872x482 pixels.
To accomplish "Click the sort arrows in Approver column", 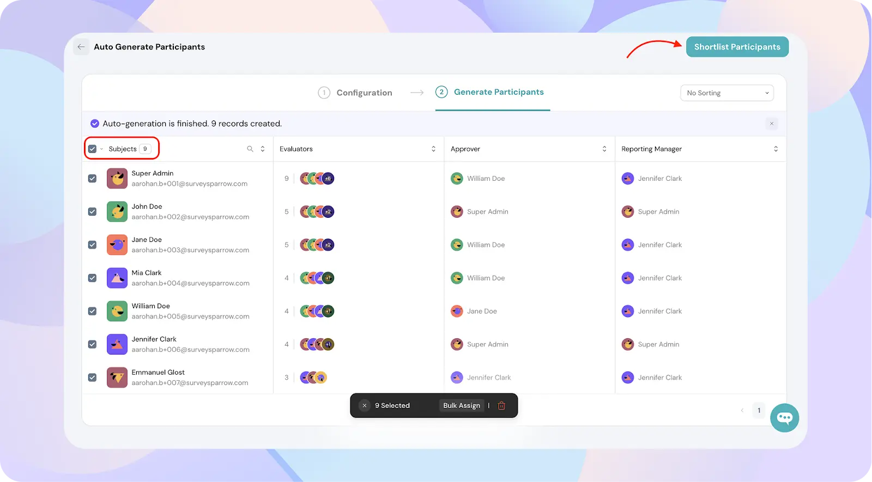I will (604, 149).
